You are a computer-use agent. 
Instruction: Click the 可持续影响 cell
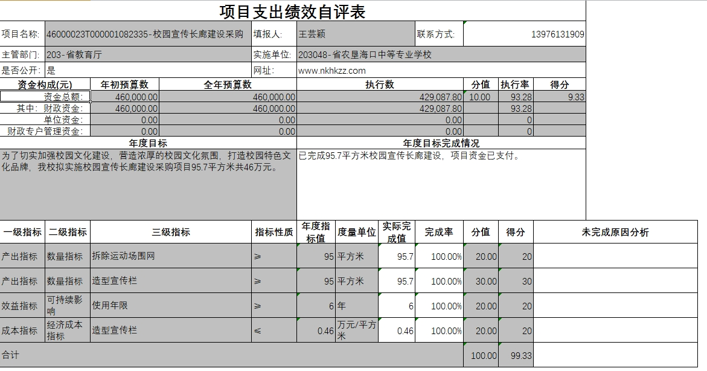(x=68, y=306)
